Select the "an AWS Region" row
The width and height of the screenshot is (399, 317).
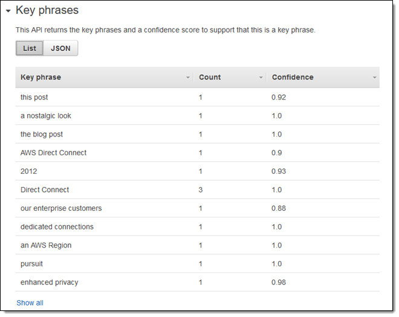tap(46, 245)
